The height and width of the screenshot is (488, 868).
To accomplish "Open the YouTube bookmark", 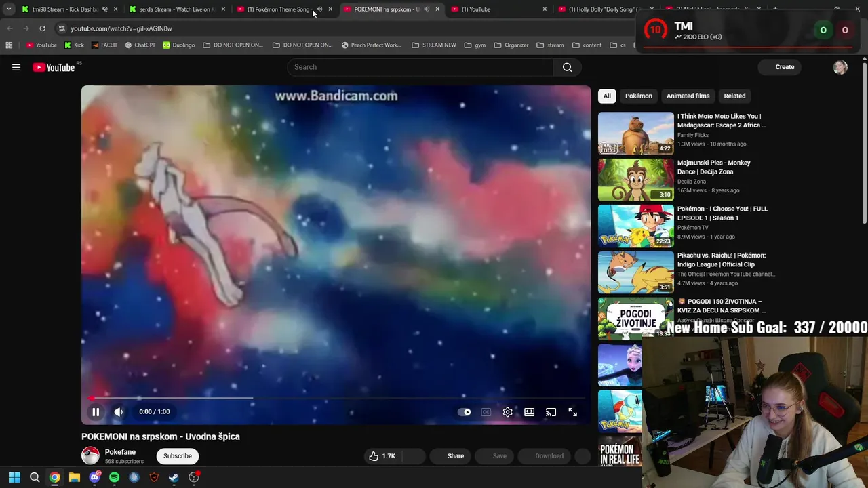I will [41, 45].
